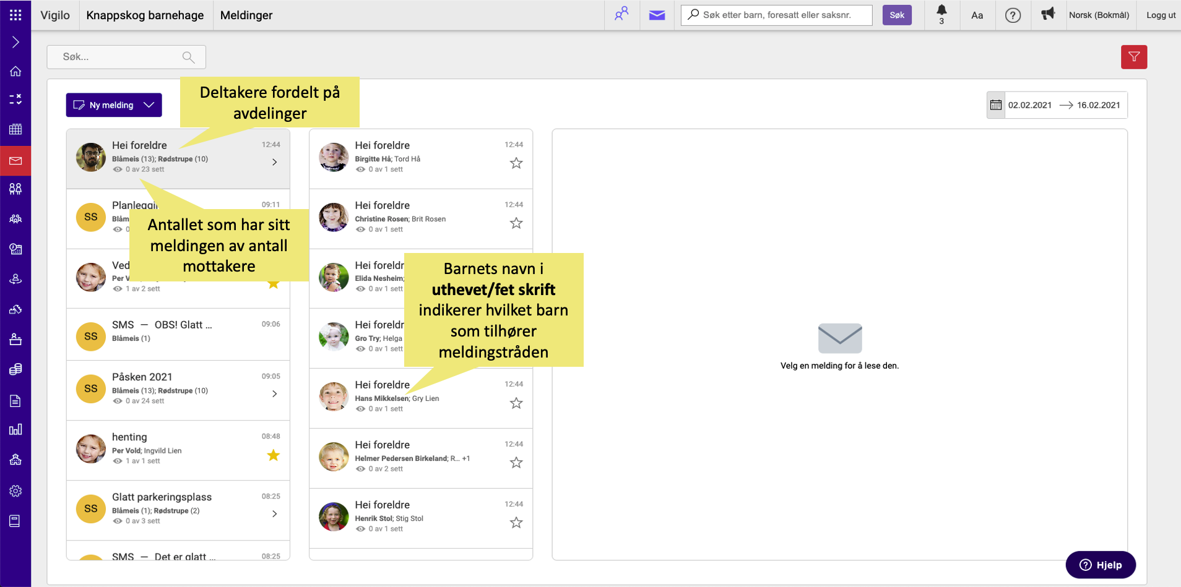Star the Birgitte Hå message thread
This screenshot has height=587, width=1181.
click(x=516, y=163)
